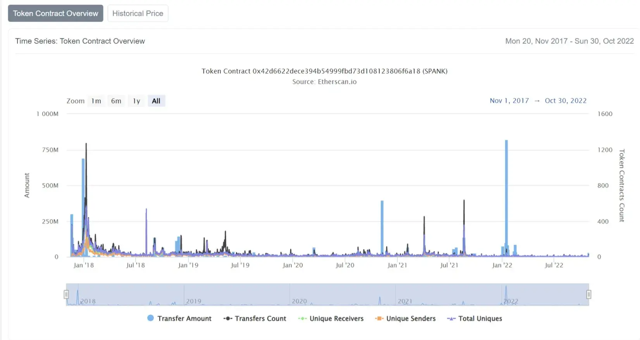Image resolution: width=640 pixels, height=340 pixels.
Task: Click the Unique Receivers green legend marker
Action: click(x=302, y=318)
